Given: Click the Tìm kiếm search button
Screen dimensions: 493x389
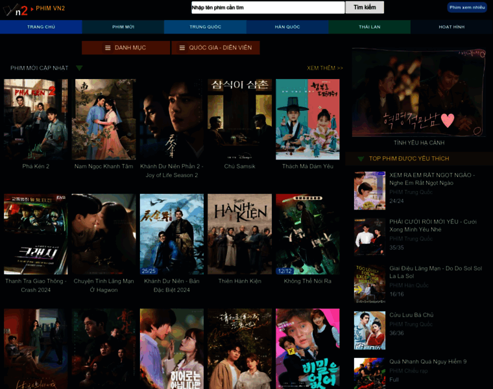Looking at the screenshot, I should click(x=365, y=8).
